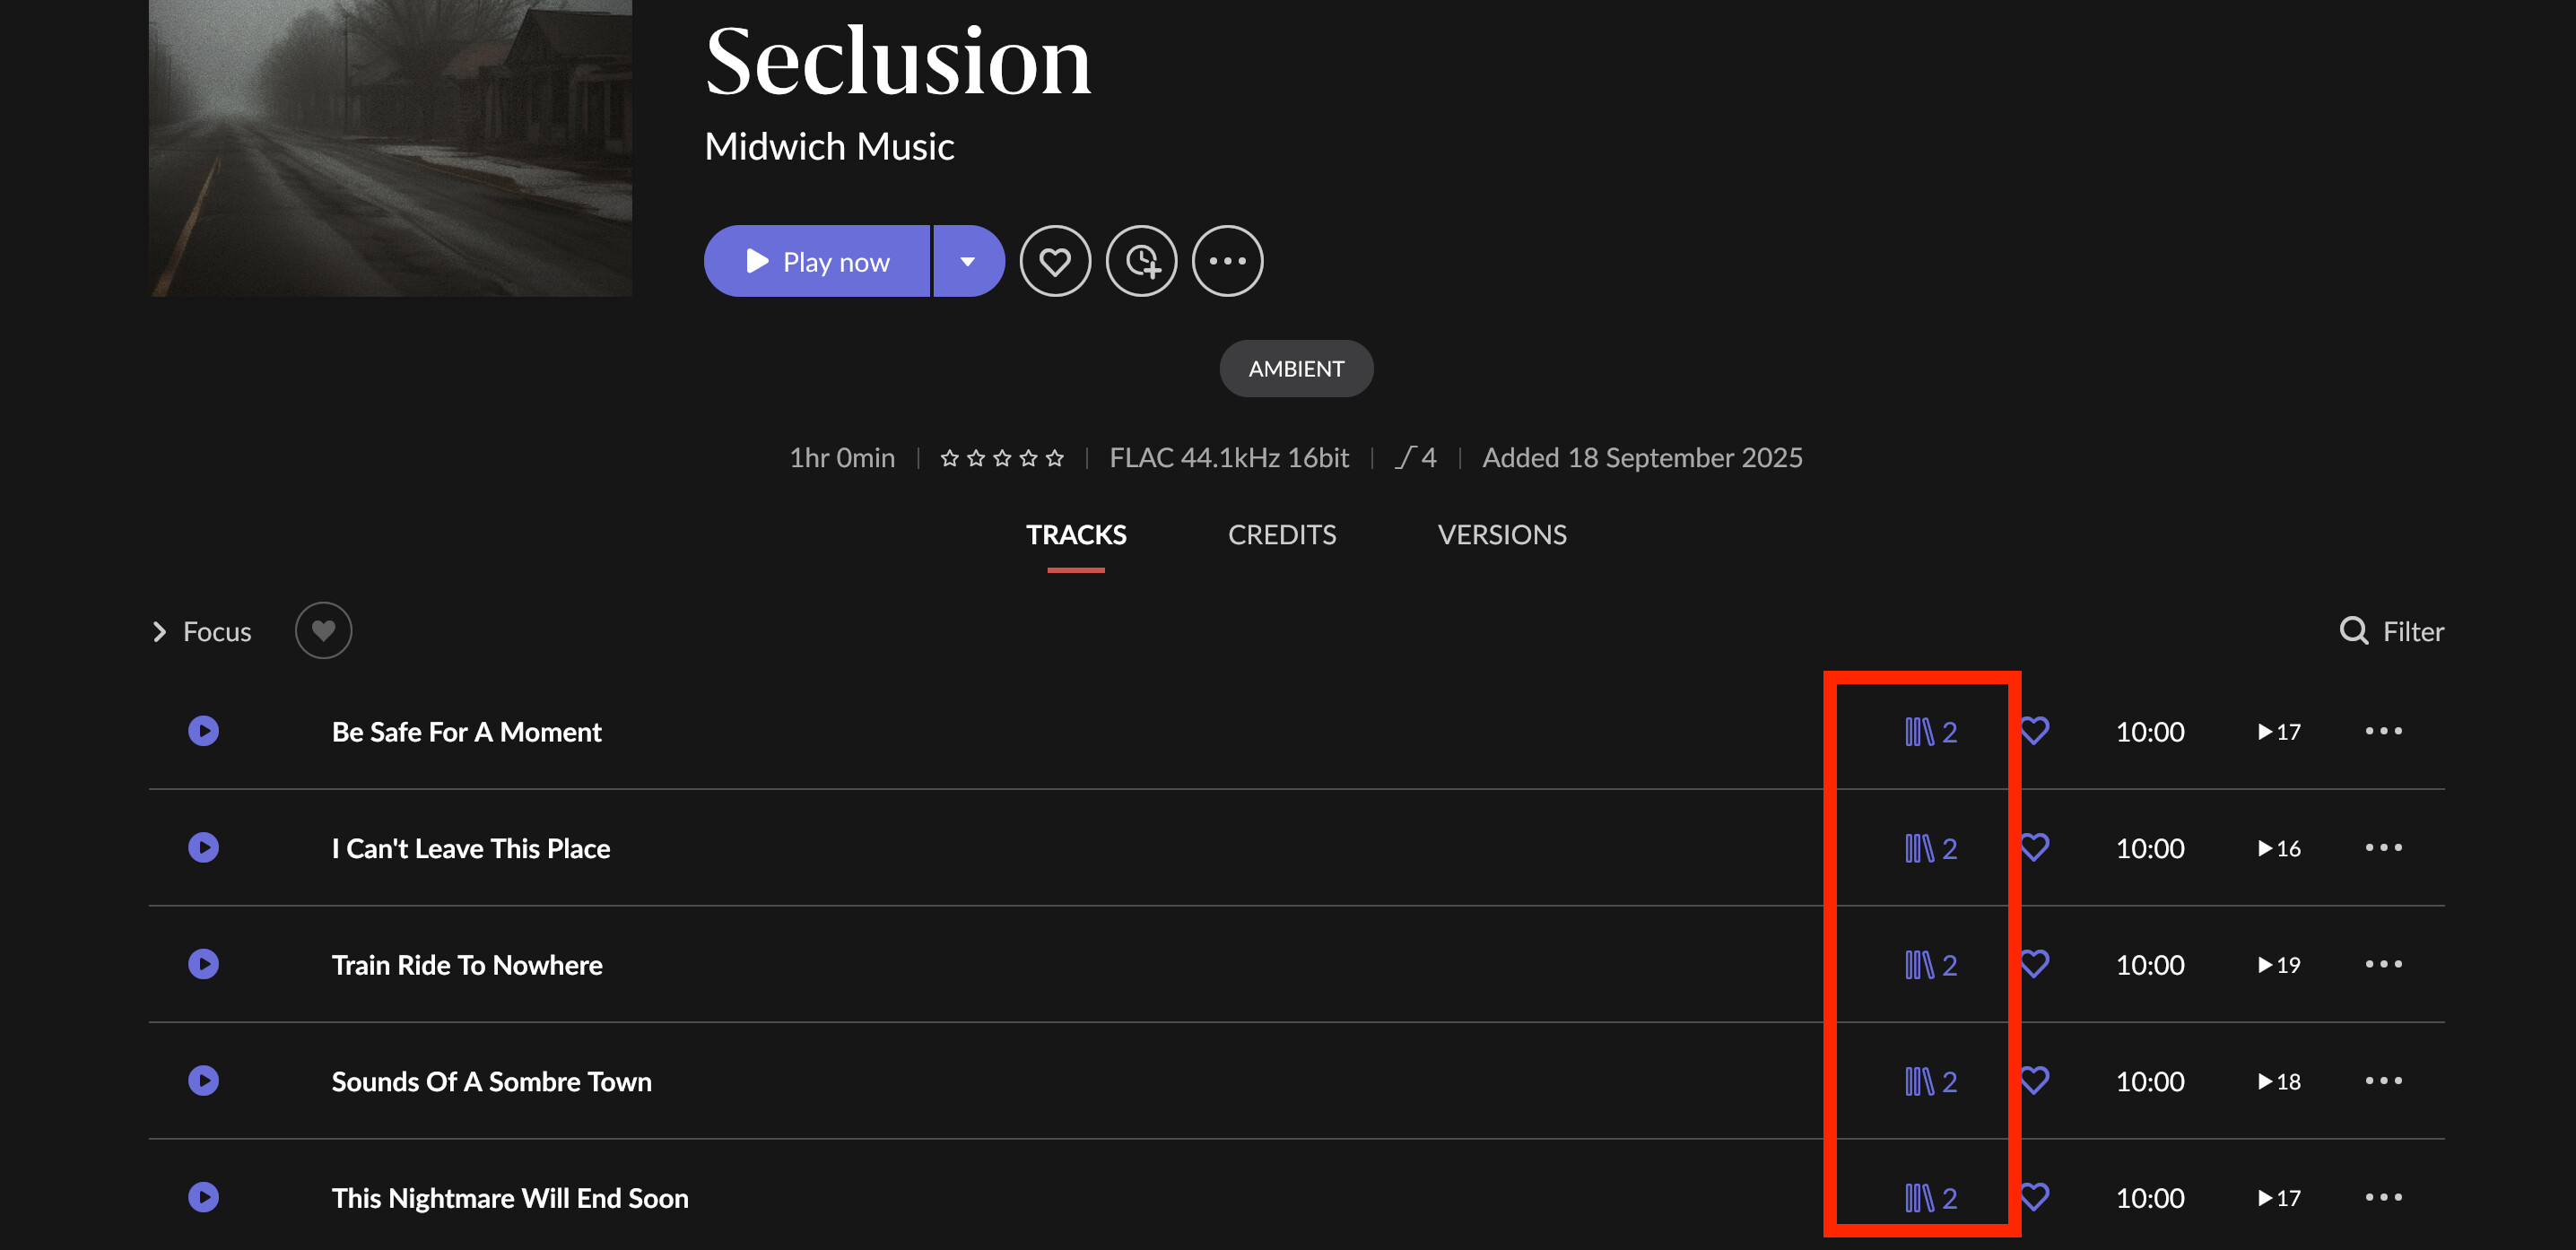The height and width of the screenshot is (1250, 2576).
Task: Open the album more options ellipsis
Action: (x=1227, y=262)
